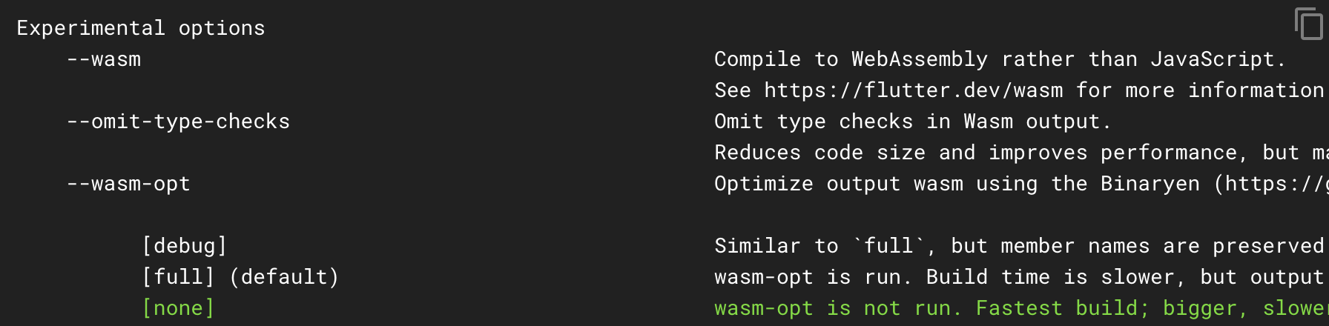Click the [full] (default) option
1329x326 pixels.
240,277
